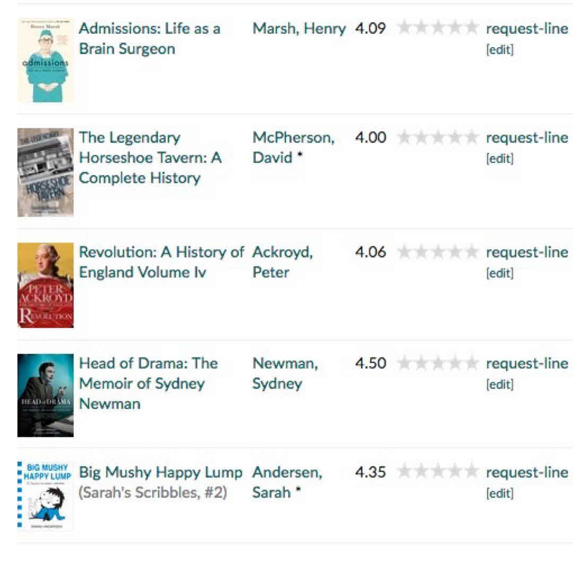The height and width of the screenshot is (573, 573).
Task: Visit author page for Marsh, Henry
Action: tap(299, 29)
